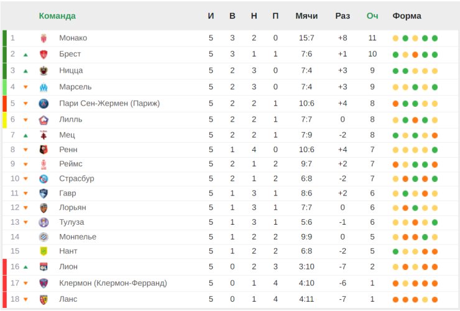The height and width of the screenshot is (311, 460).
Task: Sort table by Команда column header
Action: tap(57, 16)
